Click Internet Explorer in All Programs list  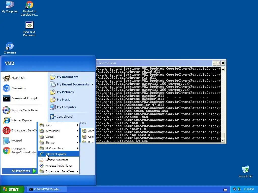click(x=59, y=154)
